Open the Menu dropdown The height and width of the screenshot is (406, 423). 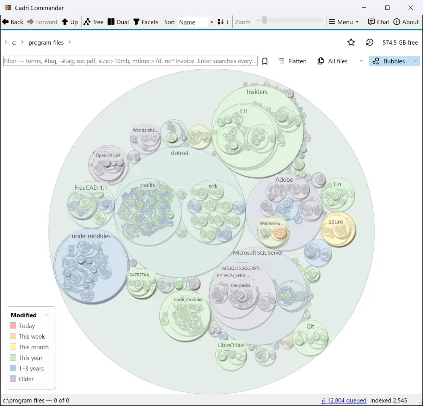coord(344,22)
